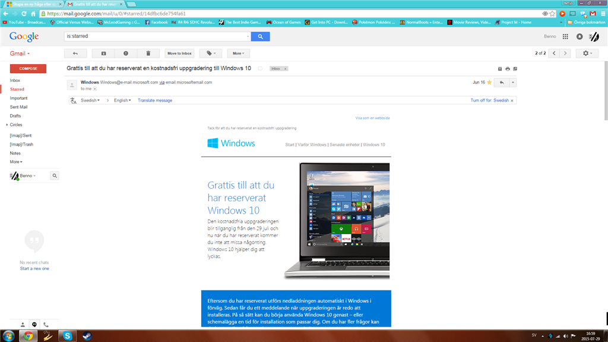The width and height of the screenshot is (608, 342).
Task: Click Move to Inbox button
Action: tap(179, 53)
